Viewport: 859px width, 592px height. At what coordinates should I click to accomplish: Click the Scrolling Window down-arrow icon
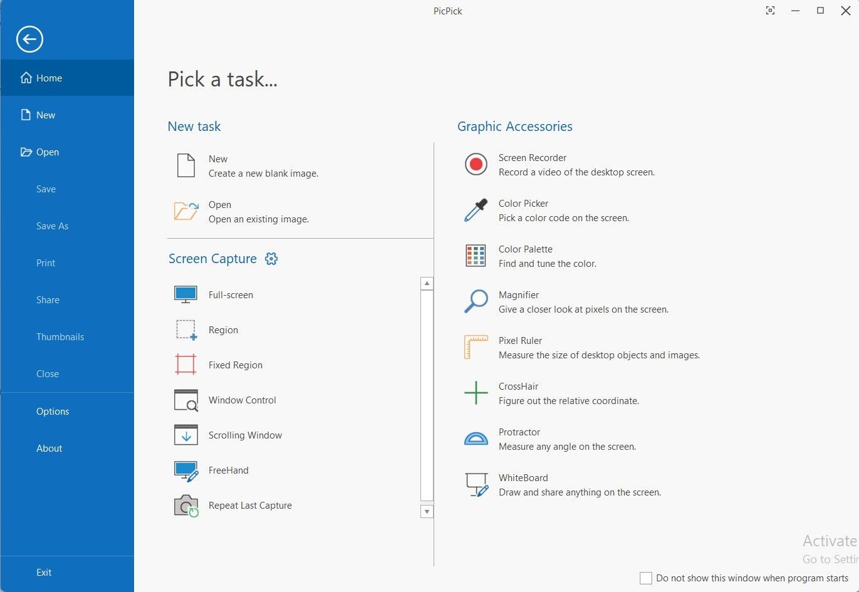186,435
